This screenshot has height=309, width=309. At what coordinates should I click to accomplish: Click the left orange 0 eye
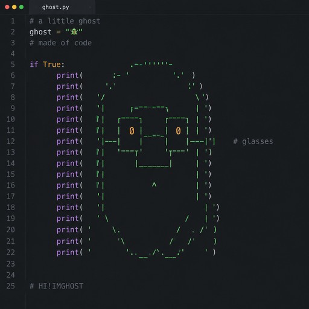pyautogui.click(x=132, y=131)
